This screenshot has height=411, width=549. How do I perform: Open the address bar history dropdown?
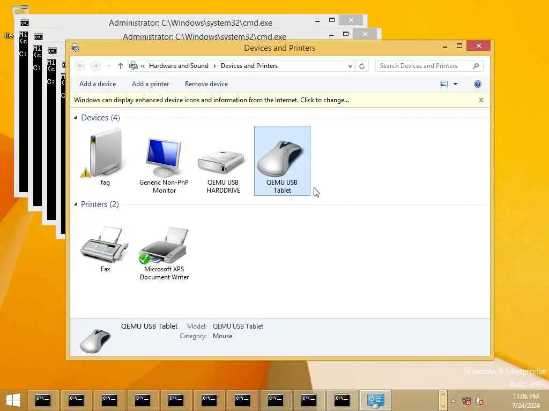click(350, 66)
